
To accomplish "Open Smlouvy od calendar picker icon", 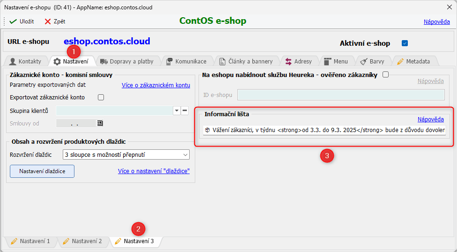I will click(x=100, y=123).
